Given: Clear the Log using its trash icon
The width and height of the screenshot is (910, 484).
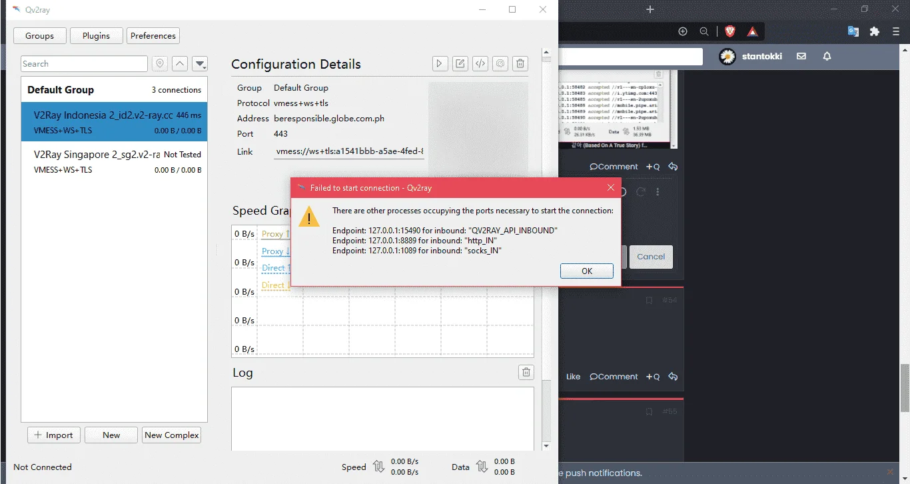Looking at the screenshot, I should coord(526,372).
